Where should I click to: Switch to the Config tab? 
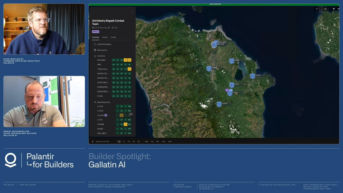tap(113, 37)
